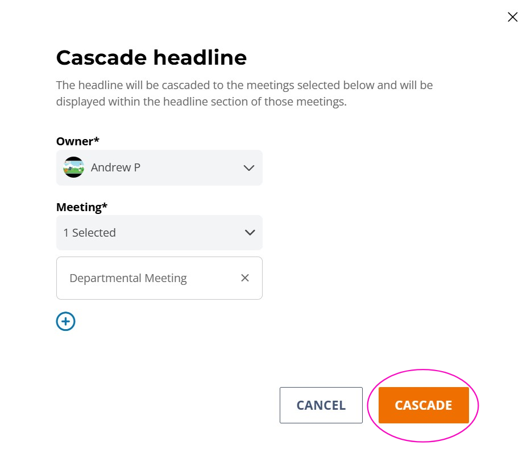Click the Departmental Meeting label text
Viewport: 527px width, 458px height.
click(128, 278)
